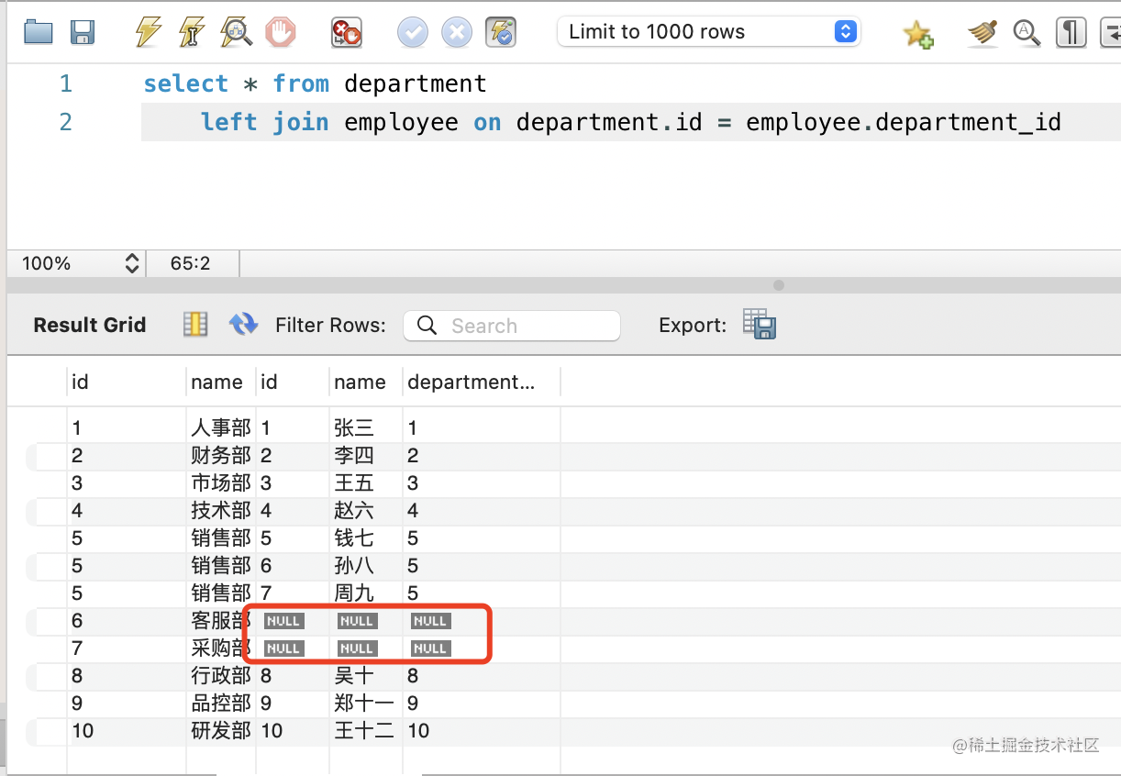Viewport: 1121px width, 776px height.
Task: Click the 'Filter Rows:' label
Action: coord(330,326)
